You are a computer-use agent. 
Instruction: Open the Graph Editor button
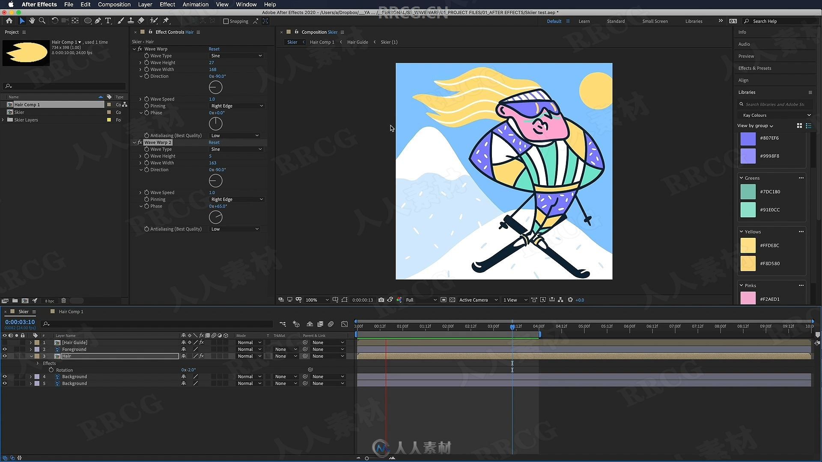[345, 324]
